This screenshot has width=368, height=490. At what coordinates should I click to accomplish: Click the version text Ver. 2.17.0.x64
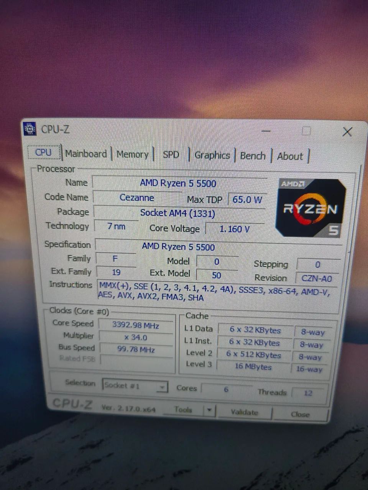128,408
